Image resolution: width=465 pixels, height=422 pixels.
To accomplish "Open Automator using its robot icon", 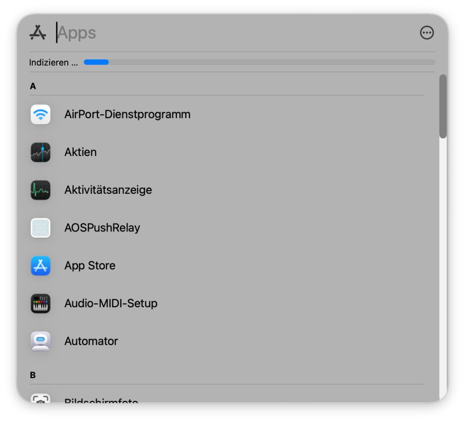I will click(x=40, y=342).
